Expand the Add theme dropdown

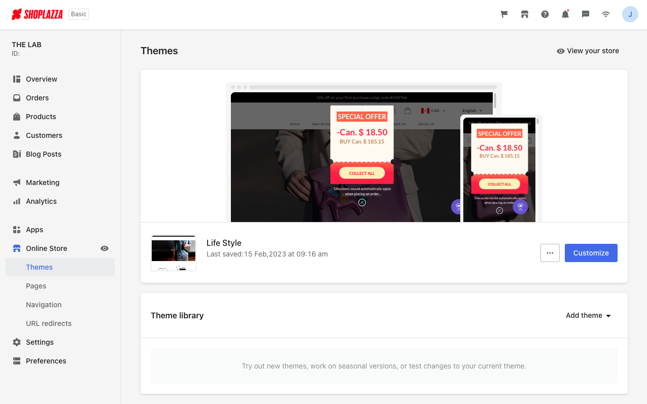click(x=588, y=315)
